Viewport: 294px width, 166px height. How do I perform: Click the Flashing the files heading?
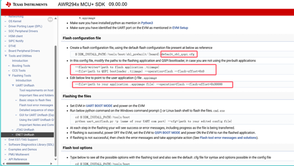click(x=77, y=96)
